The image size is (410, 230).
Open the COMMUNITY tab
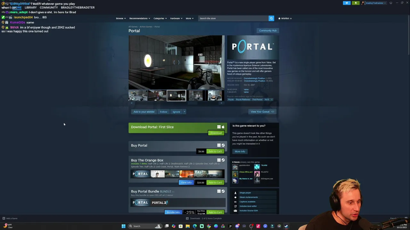coord(49,7)
